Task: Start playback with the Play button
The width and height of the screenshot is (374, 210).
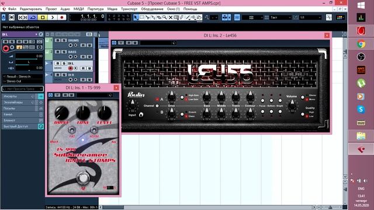Action: click(x=52, y=17)
